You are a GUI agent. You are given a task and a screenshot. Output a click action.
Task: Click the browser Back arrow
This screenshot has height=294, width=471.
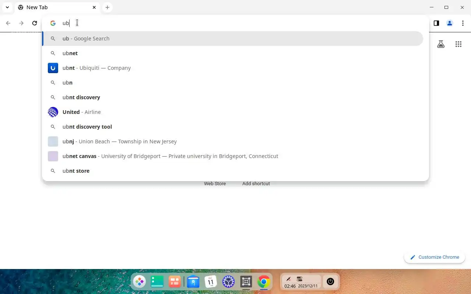click(x=8, y=23)
